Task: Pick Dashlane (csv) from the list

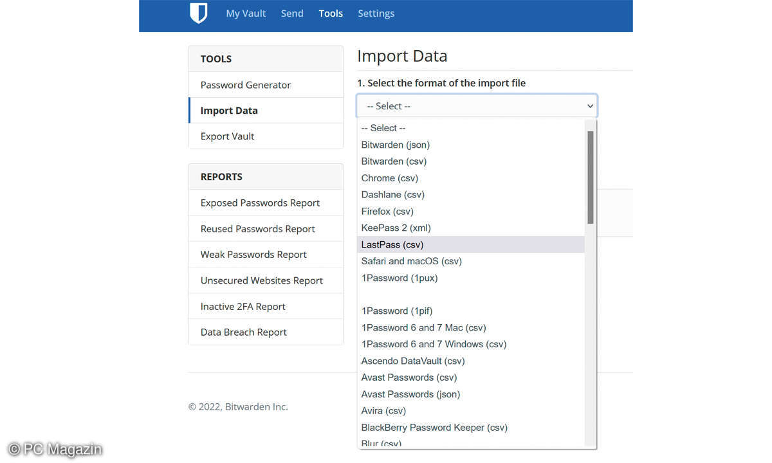Action: click(471, 194)
